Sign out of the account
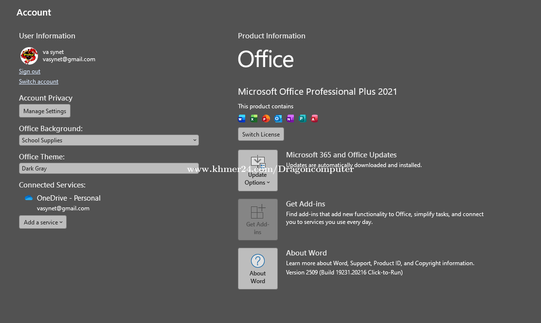Image resolution: width=541 pixels, height=323 pixels. (x=30, y=71)
